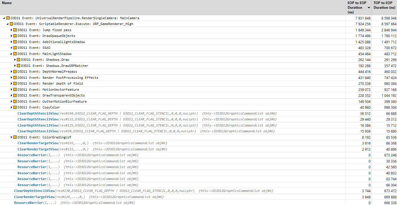Expand the AdditionalLightsShadow event
The height and width of the screenshot is (205, 397).
11,42
